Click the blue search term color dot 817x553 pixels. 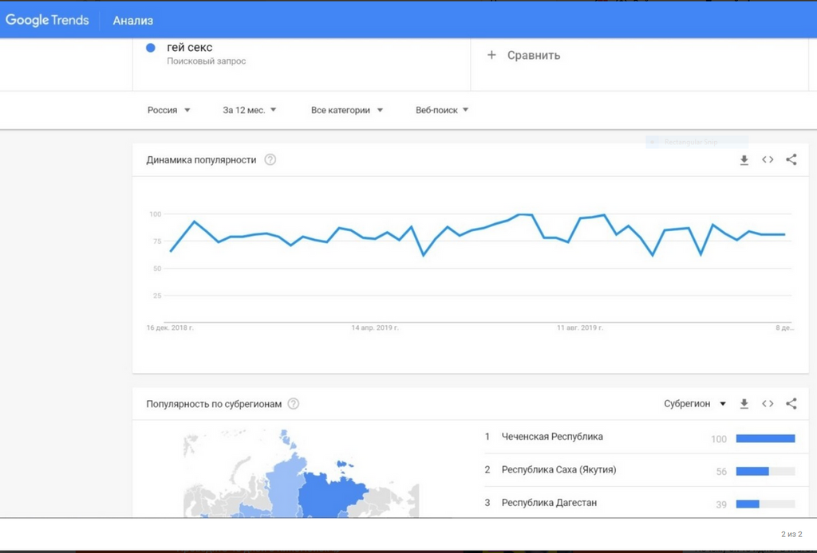pyautogui.click(x=151, y=48)
